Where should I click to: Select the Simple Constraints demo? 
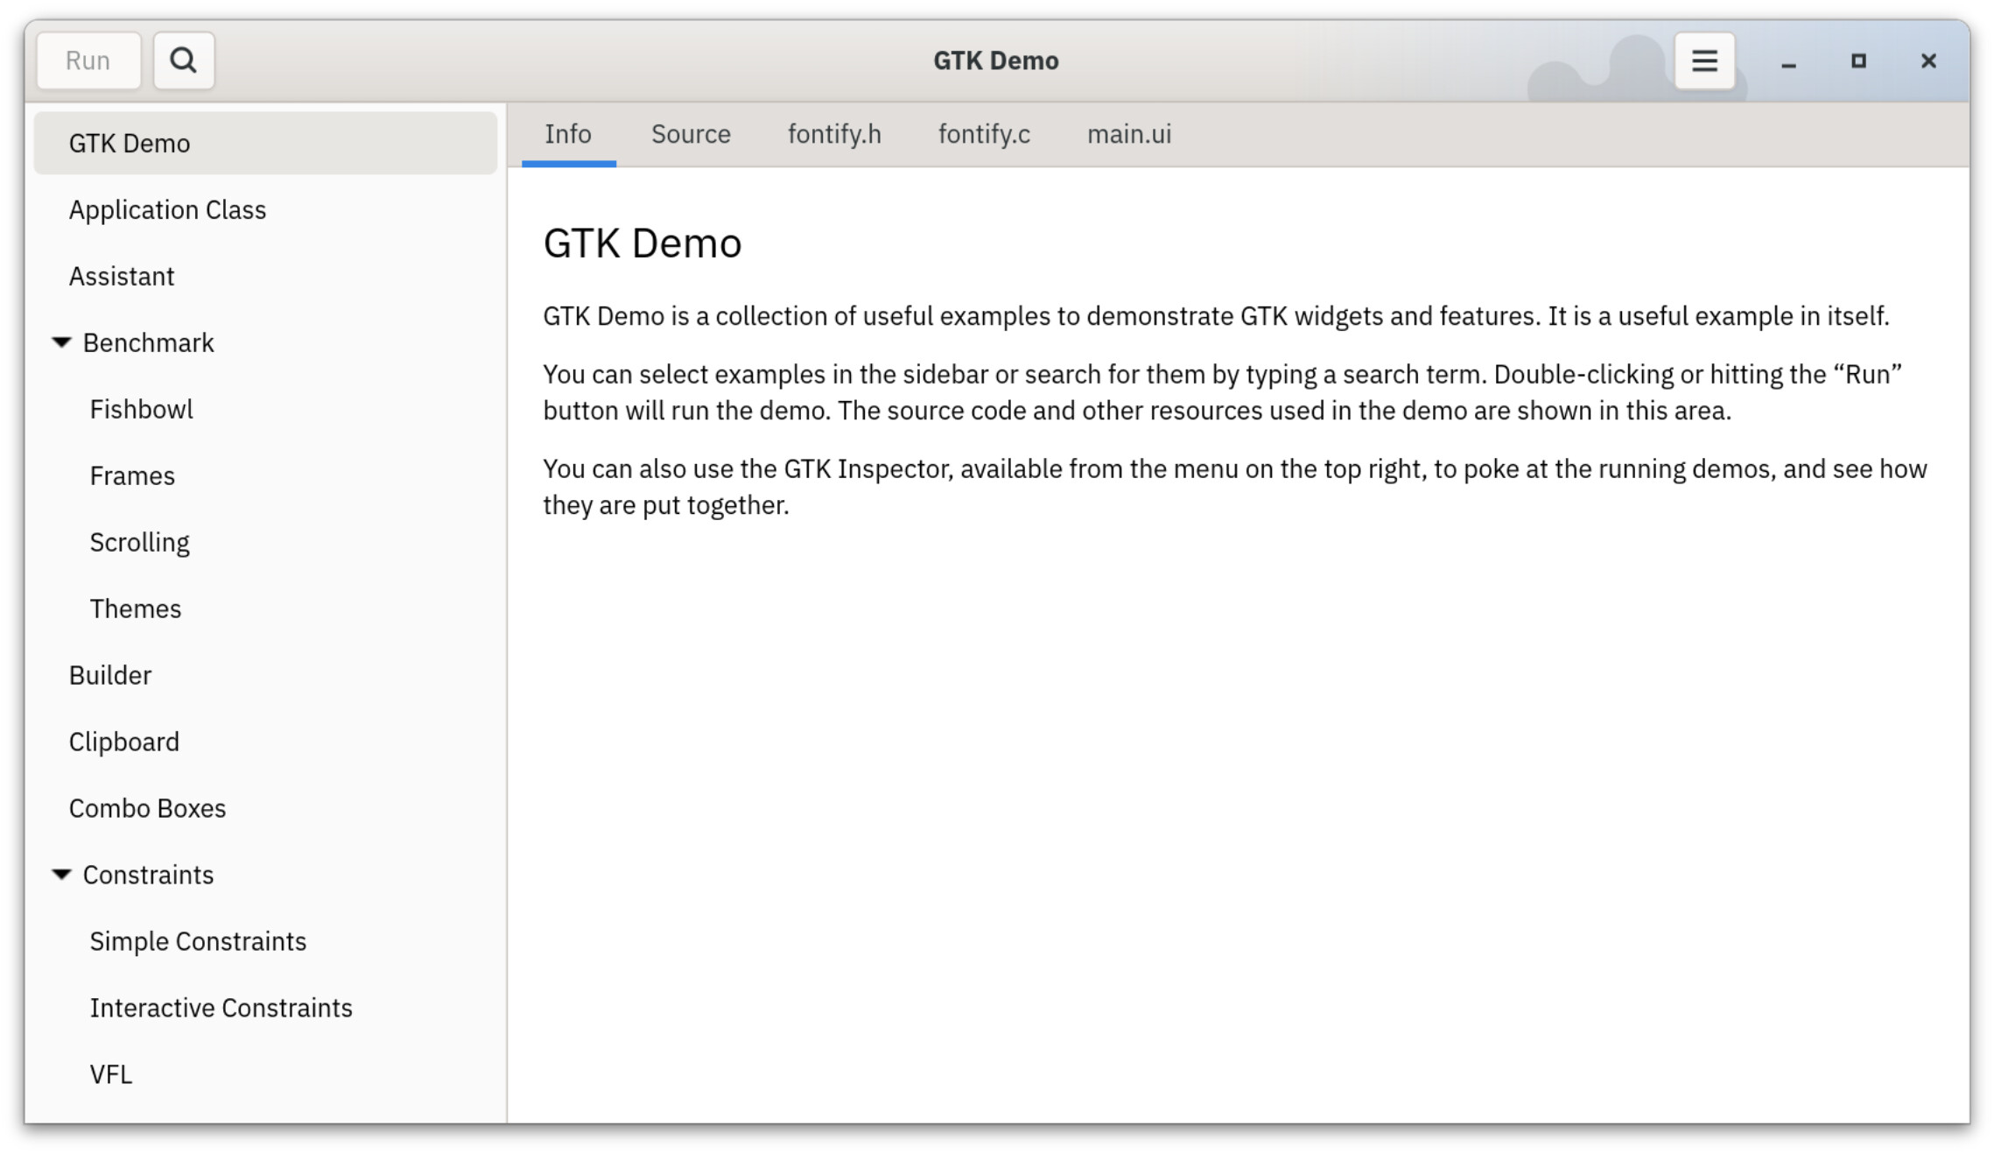265,941
